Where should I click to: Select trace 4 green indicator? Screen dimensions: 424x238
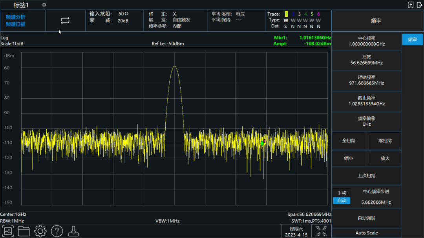(x=305, y=14)
